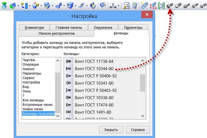Image resolution: width=207 pixels, height=138 pixels.
Task: Open dropdown arrow beside dimension tool
Action: [119, 6]
